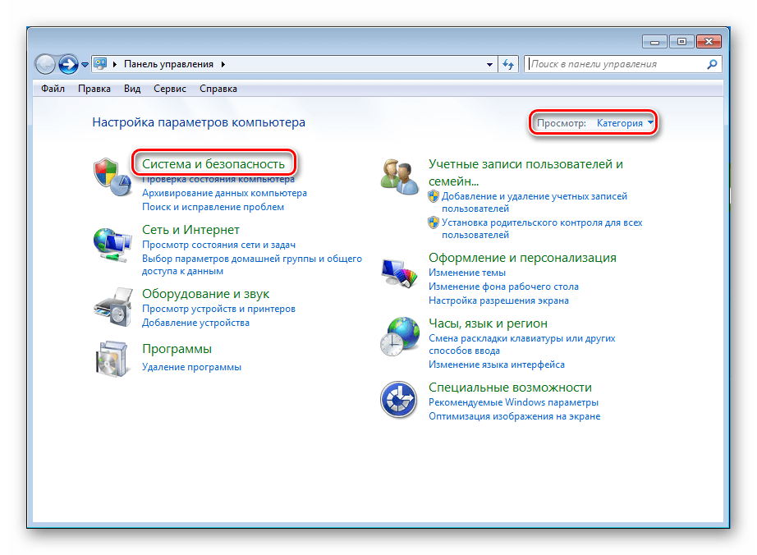Click the User Accounts people icon

click(399, 177)
